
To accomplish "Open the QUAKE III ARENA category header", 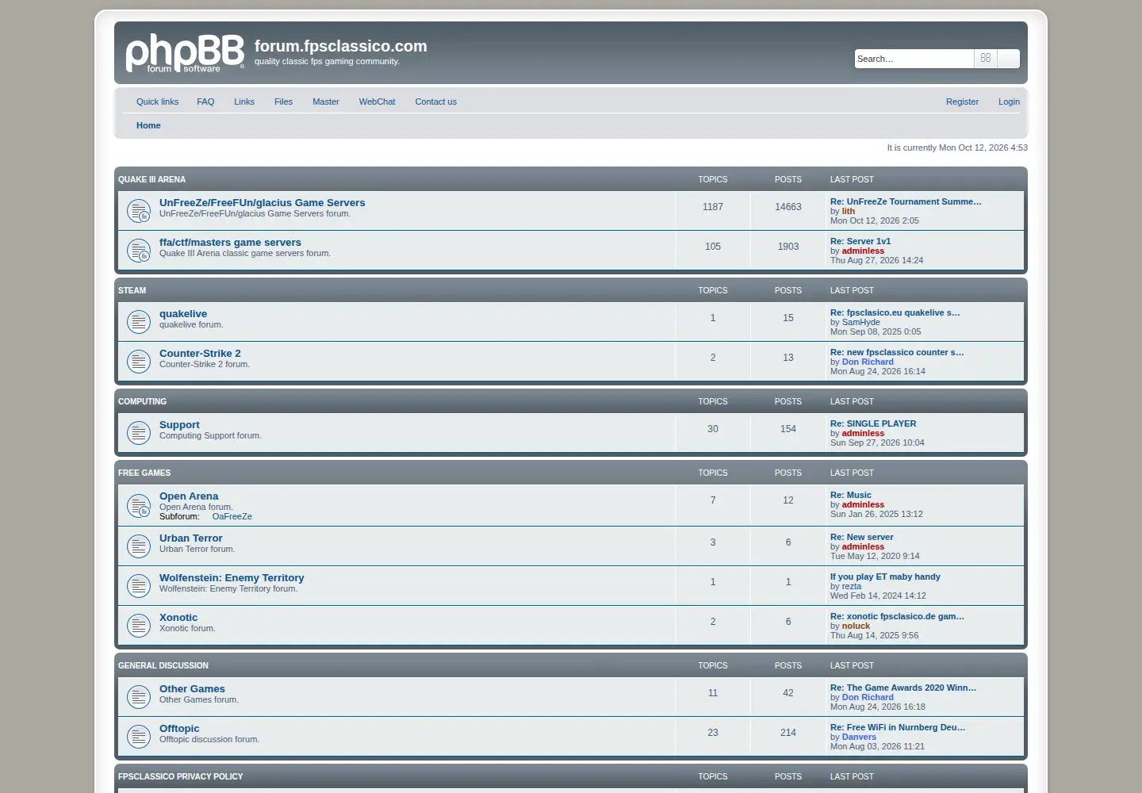I will click(151, 179).
